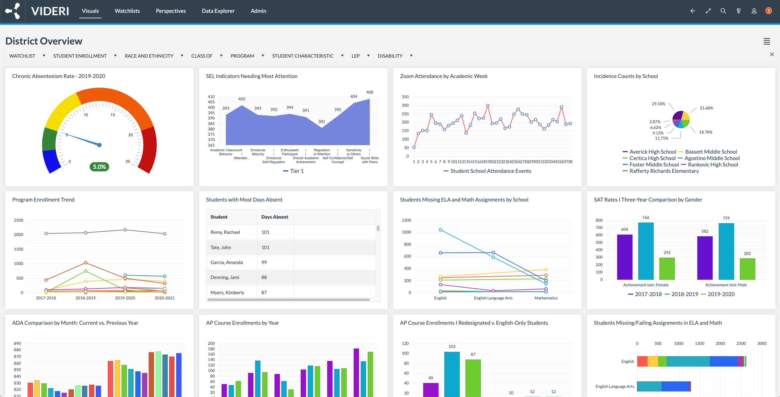
Task: Close the filter bar with X
Action: pyautogui.click(x=772, y=54)
